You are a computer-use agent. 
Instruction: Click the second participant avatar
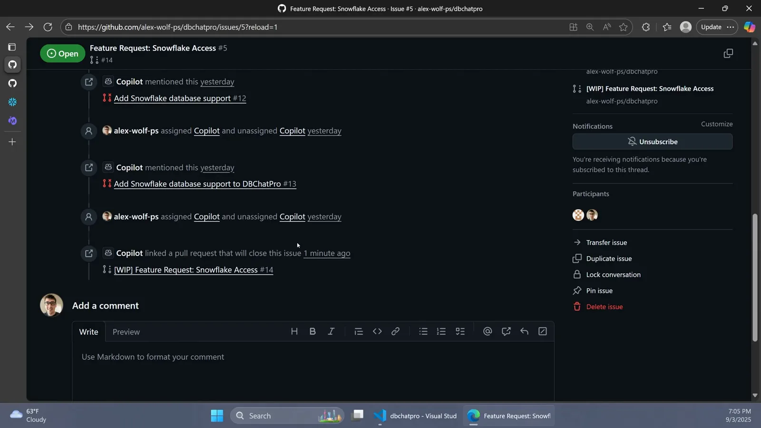click(592, 215)
